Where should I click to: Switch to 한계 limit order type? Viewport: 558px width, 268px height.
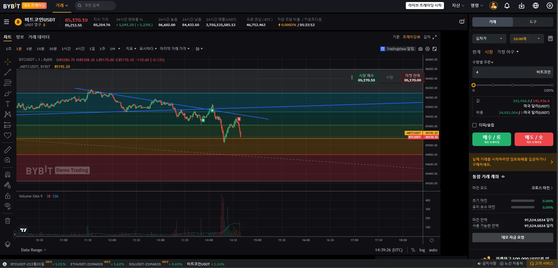[476, 52]
